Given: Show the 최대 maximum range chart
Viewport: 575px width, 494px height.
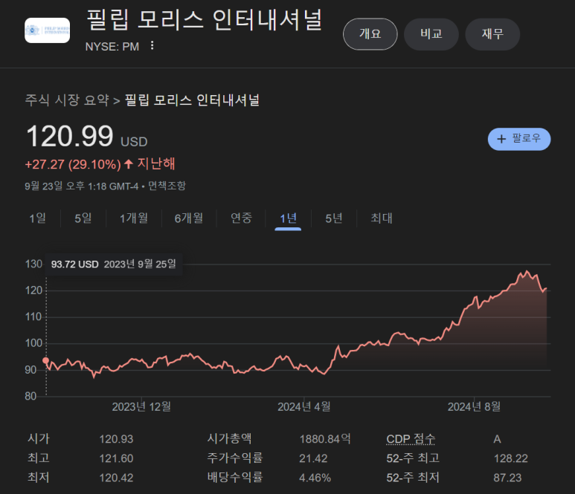Looking at the screenshot, I should coord(382,218).
